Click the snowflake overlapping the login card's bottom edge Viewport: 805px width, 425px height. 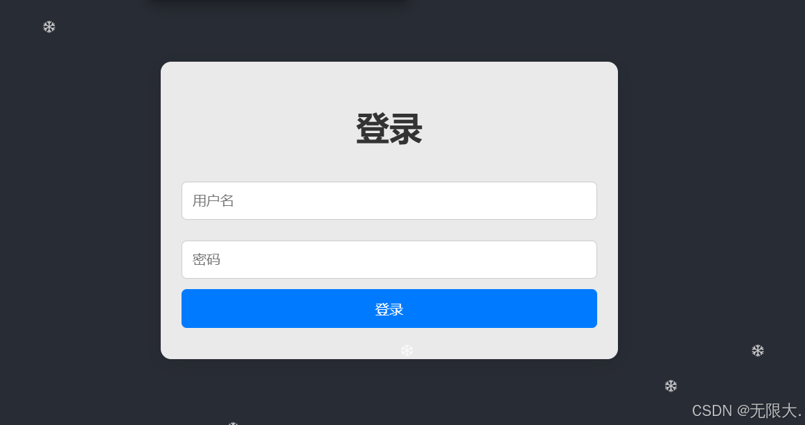407,351
